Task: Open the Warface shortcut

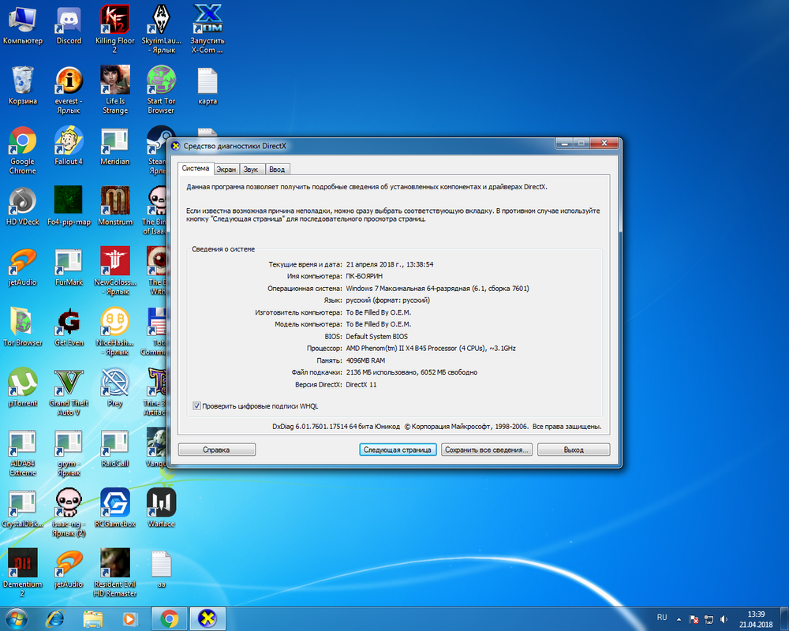Action: (161, 508)
